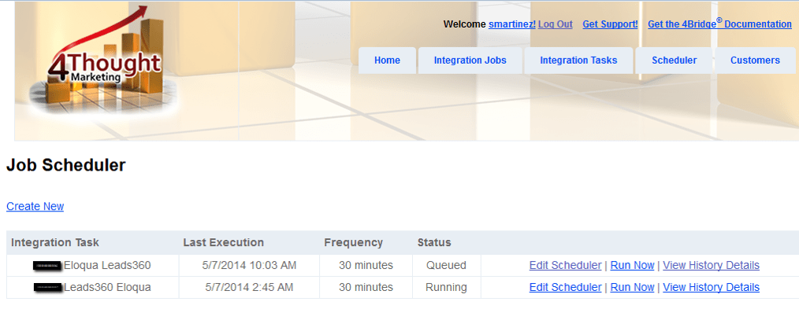Open the Home tab
Screen dimensions: 799x309
click(x=387, y=61)
